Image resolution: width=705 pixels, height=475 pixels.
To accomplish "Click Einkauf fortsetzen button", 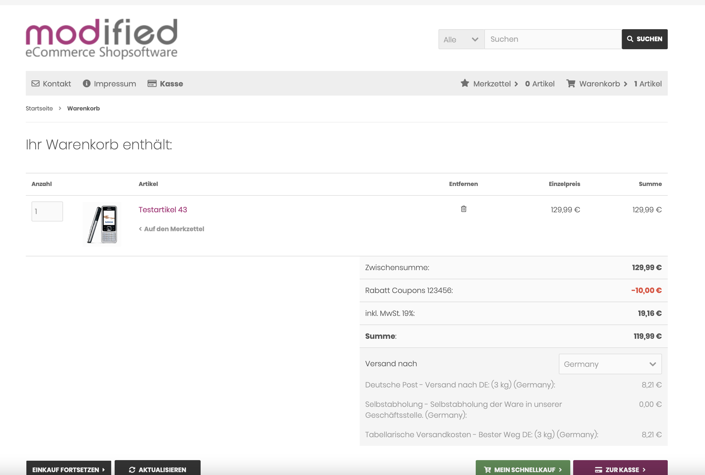I will 68,469.
